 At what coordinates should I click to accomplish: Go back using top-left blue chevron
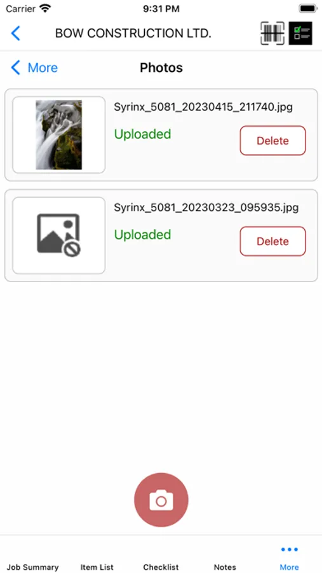15,33
